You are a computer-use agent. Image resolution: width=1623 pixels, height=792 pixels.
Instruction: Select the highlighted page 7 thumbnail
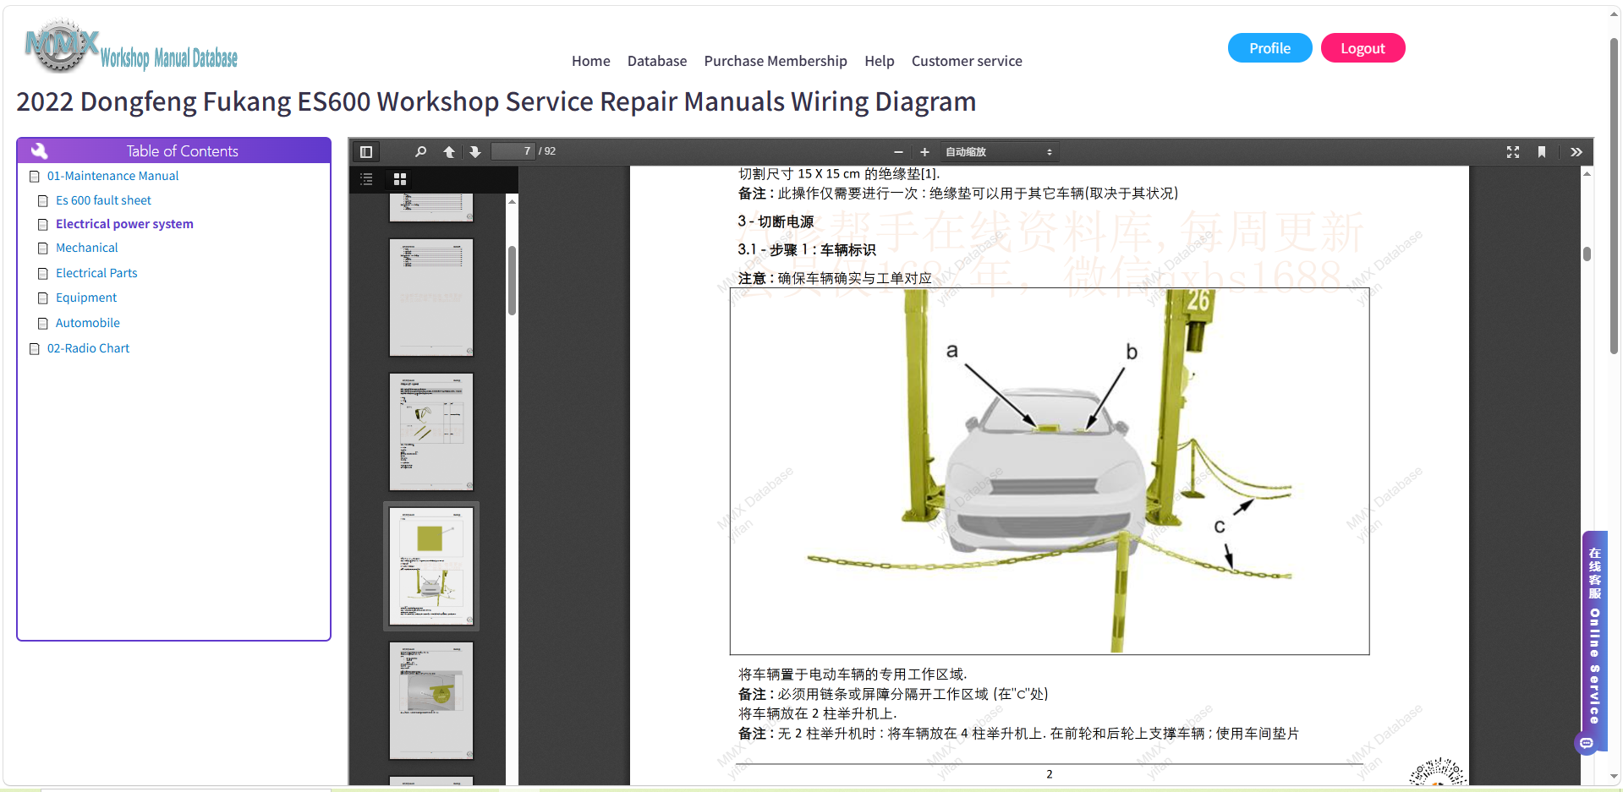pyautogui.click(x=431, y=566)
